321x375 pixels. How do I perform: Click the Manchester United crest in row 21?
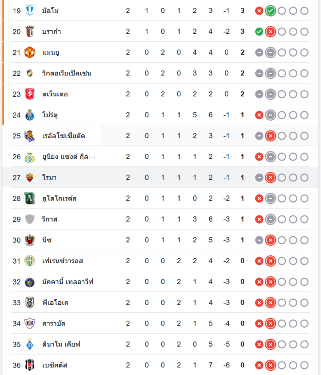(x=30, y=52)
